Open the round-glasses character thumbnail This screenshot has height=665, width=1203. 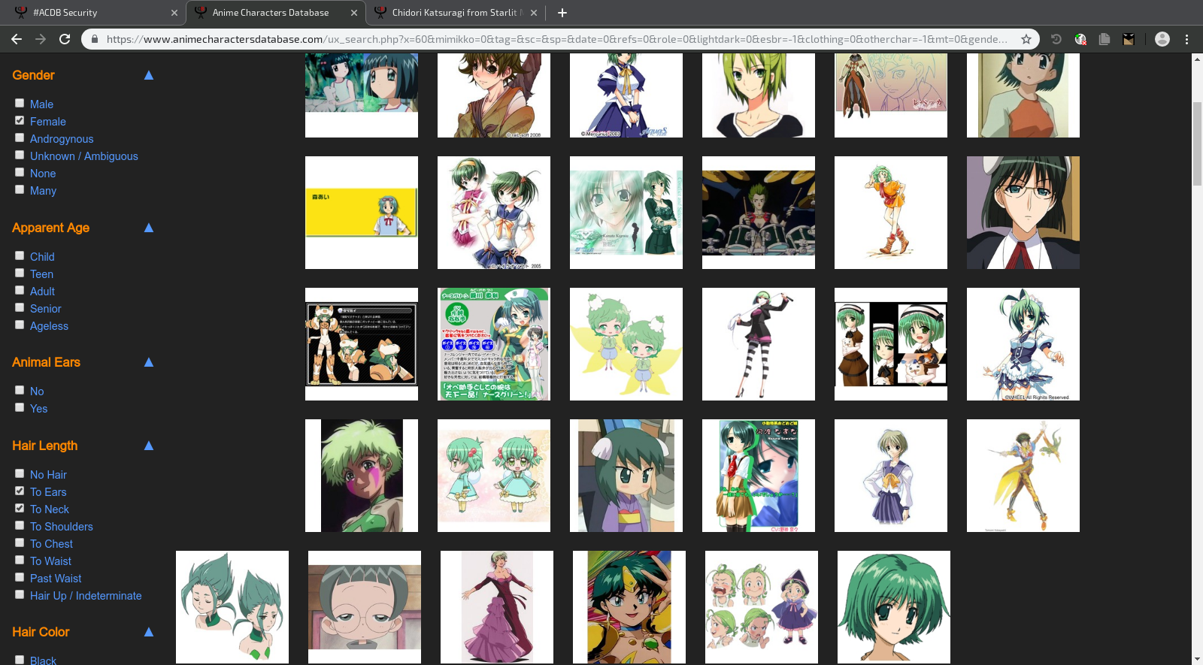pyautogui.click(x=365, y=607)
